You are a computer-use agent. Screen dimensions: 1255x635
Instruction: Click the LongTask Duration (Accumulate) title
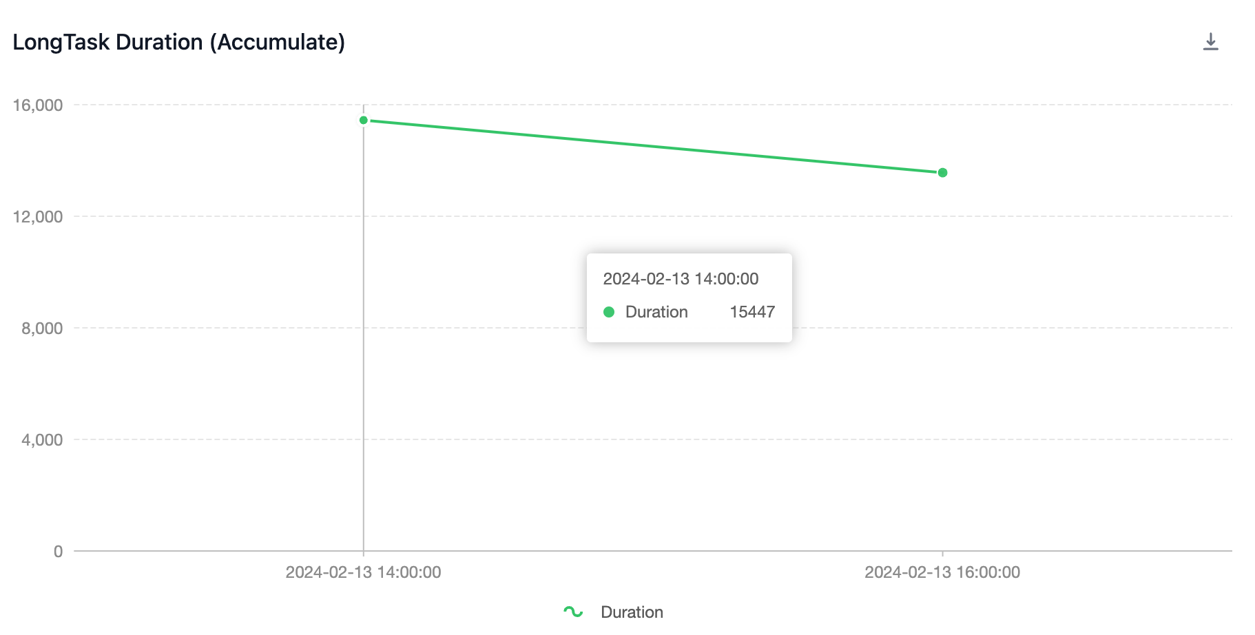179,42
